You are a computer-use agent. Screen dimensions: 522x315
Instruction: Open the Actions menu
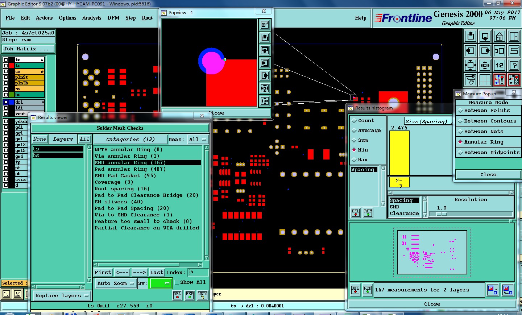(x=44, y=18)
